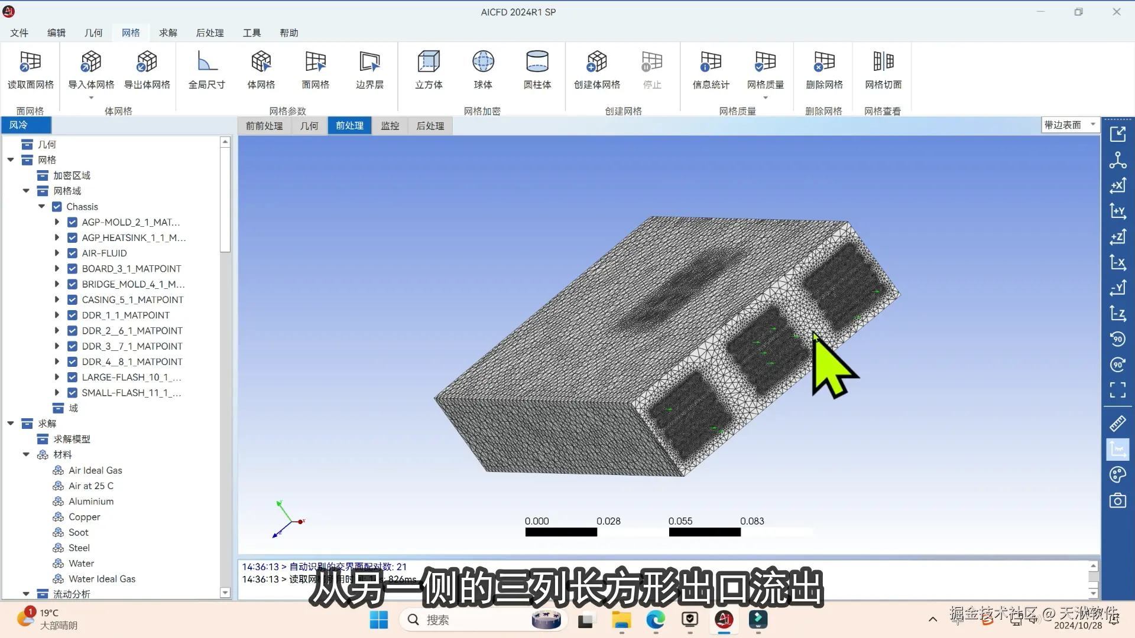The width and height of the screenshot is (1135, 638).
Task: Click the camera screenshot icon in right sidebar
Action: [1117, 501]
